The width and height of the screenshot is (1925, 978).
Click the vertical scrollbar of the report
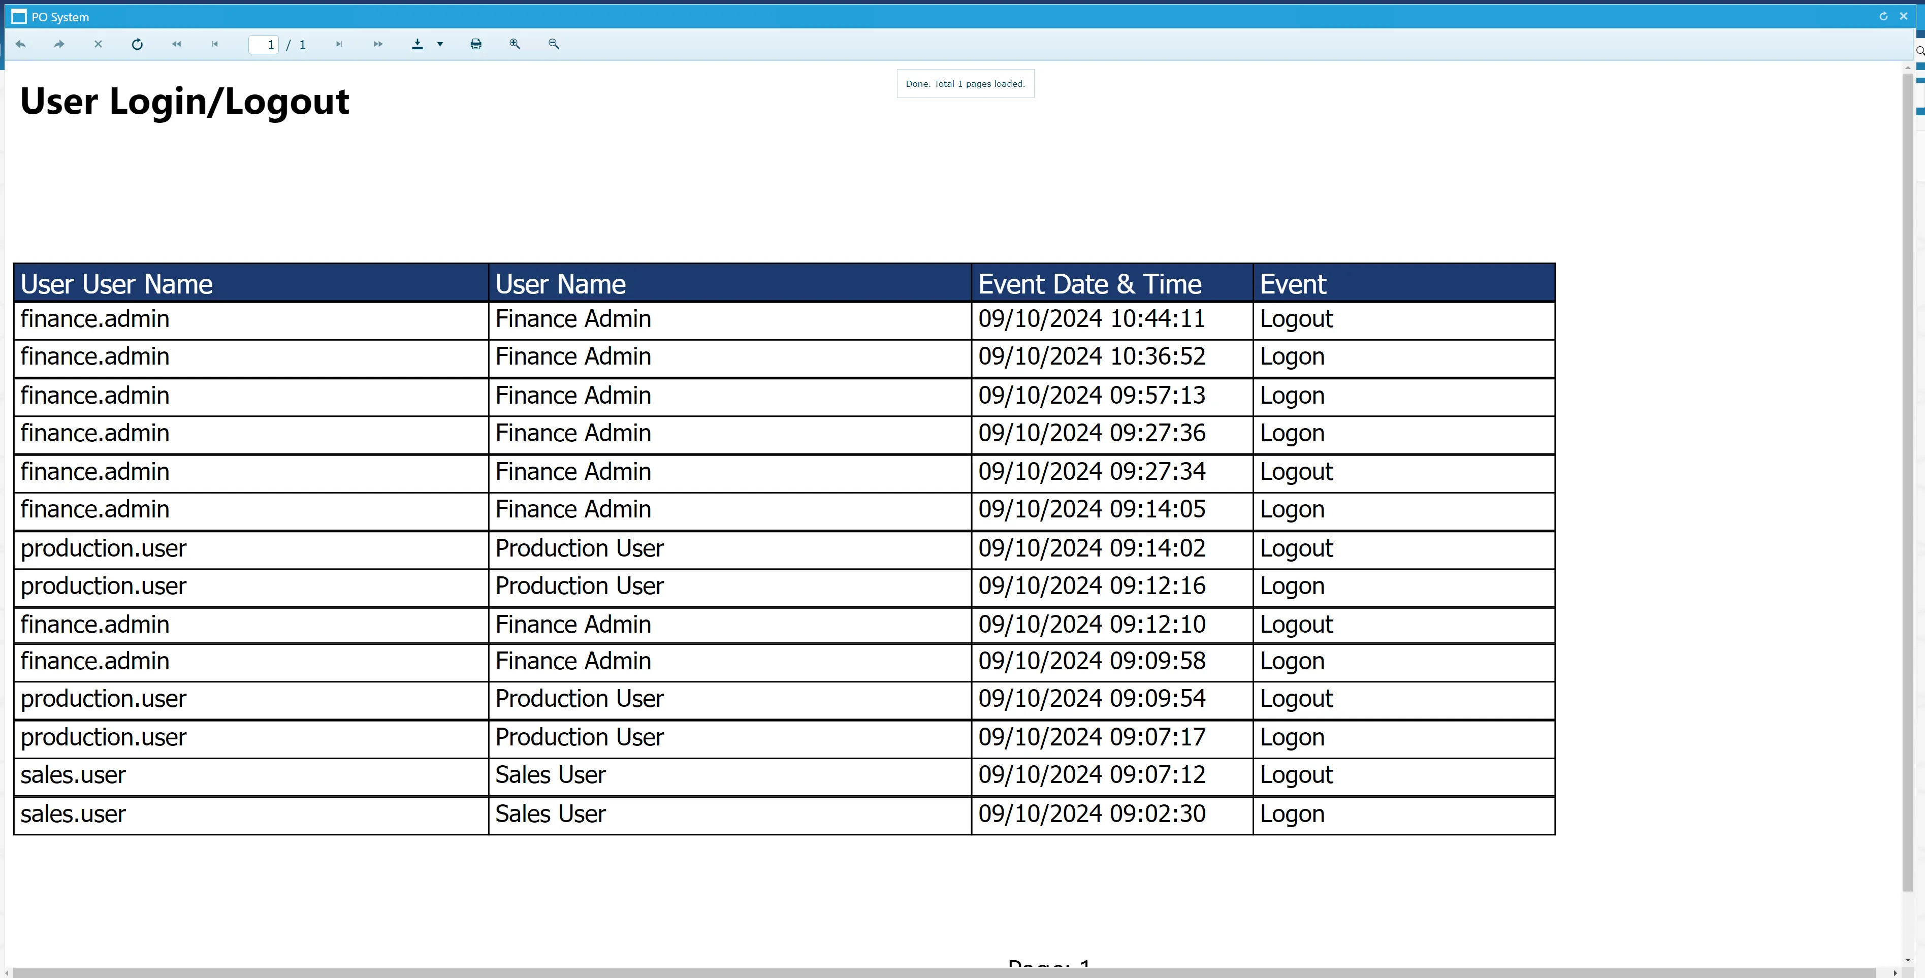point(1907,482)
